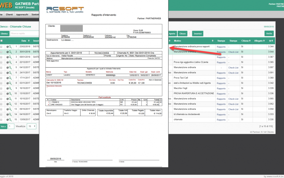Click the page number field next to Vai a

[11, 126]
